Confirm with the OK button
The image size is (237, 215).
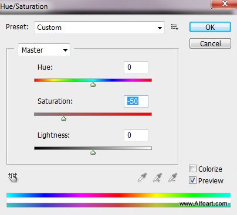[x=210, y=27]
